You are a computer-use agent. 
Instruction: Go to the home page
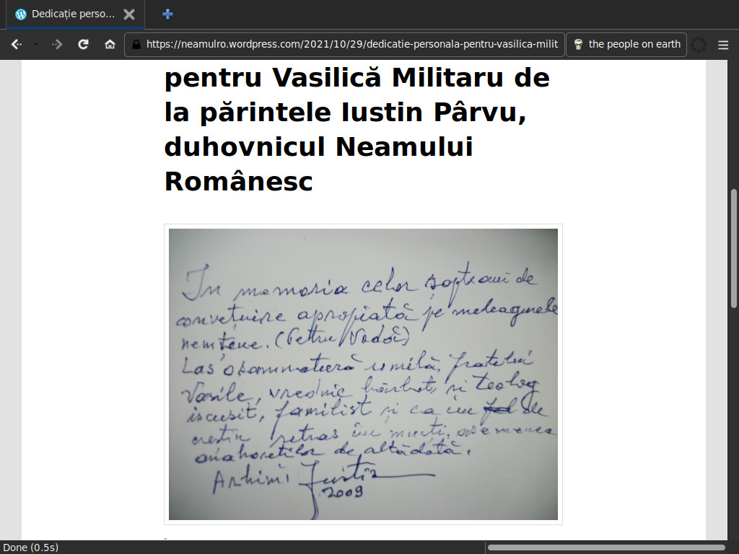pyautogui.click(x=110, y=44)
